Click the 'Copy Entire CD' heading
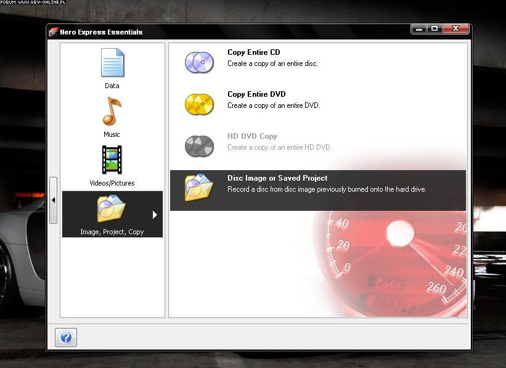 pos(254,52)
